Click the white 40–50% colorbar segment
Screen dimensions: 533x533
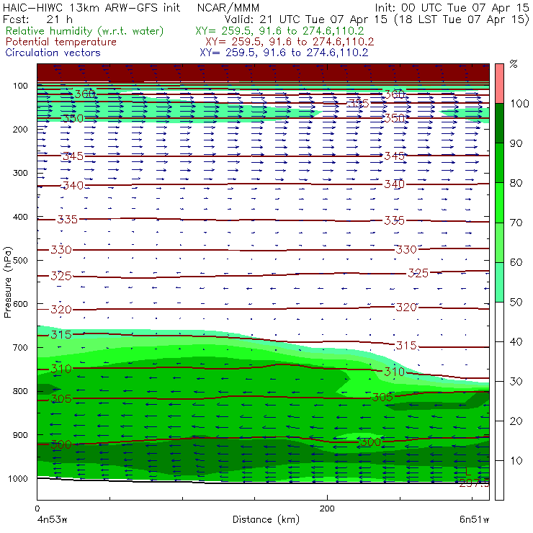point(499,321)
